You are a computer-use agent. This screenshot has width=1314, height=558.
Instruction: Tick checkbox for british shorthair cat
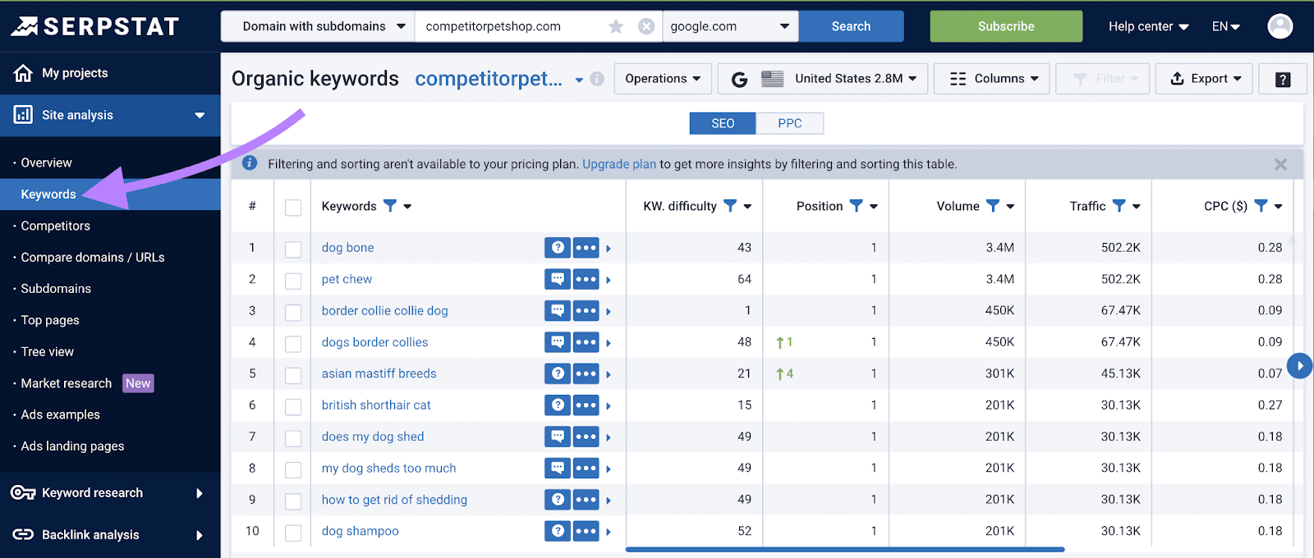point(293,406)
